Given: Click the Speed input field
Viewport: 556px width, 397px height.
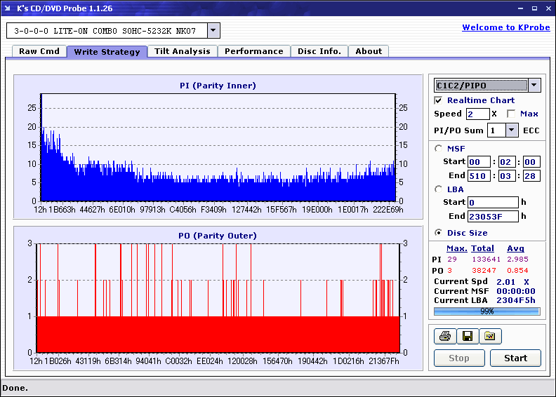Looking at the screenshot, I should pyautogui.click(x=477, y=114).
